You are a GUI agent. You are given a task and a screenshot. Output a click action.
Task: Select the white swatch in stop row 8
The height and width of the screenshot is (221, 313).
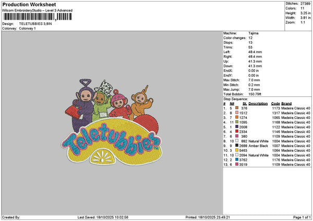tap(237, 141)
